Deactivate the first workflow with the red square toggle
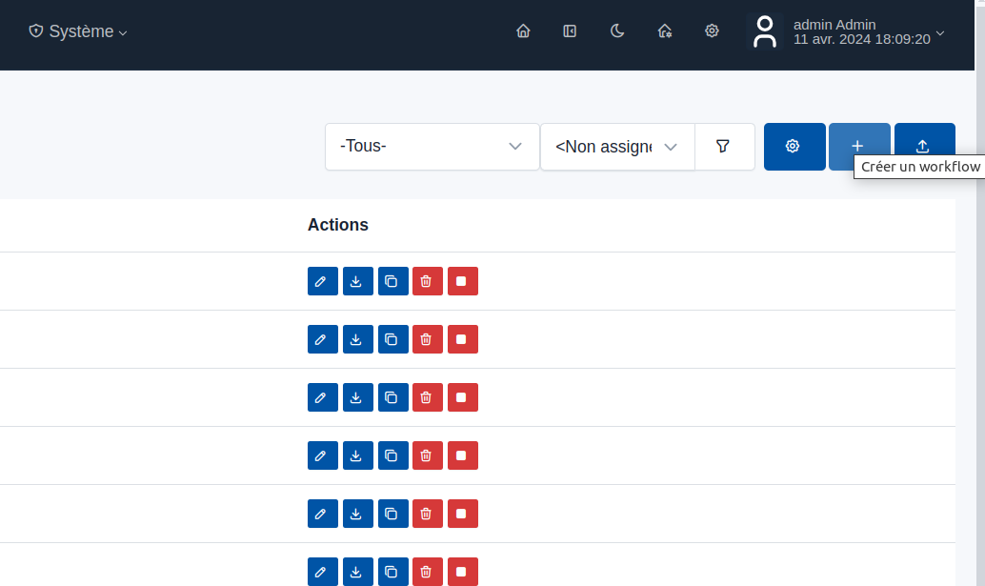This screenshot has height=586, width=985. (462, 281)
